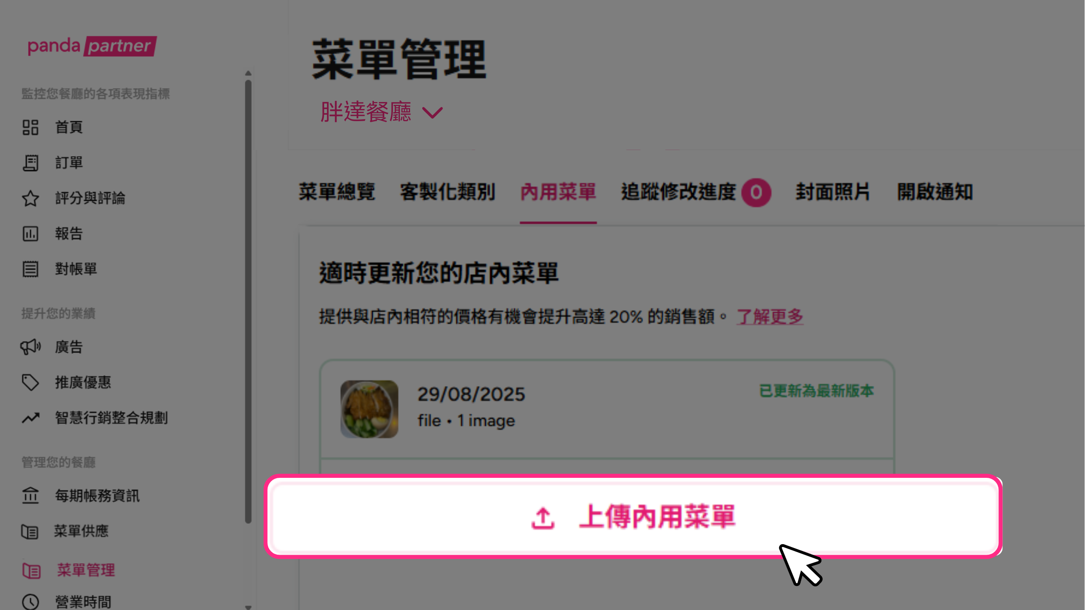Click the 首頁 dashboard grid icon

31,127
